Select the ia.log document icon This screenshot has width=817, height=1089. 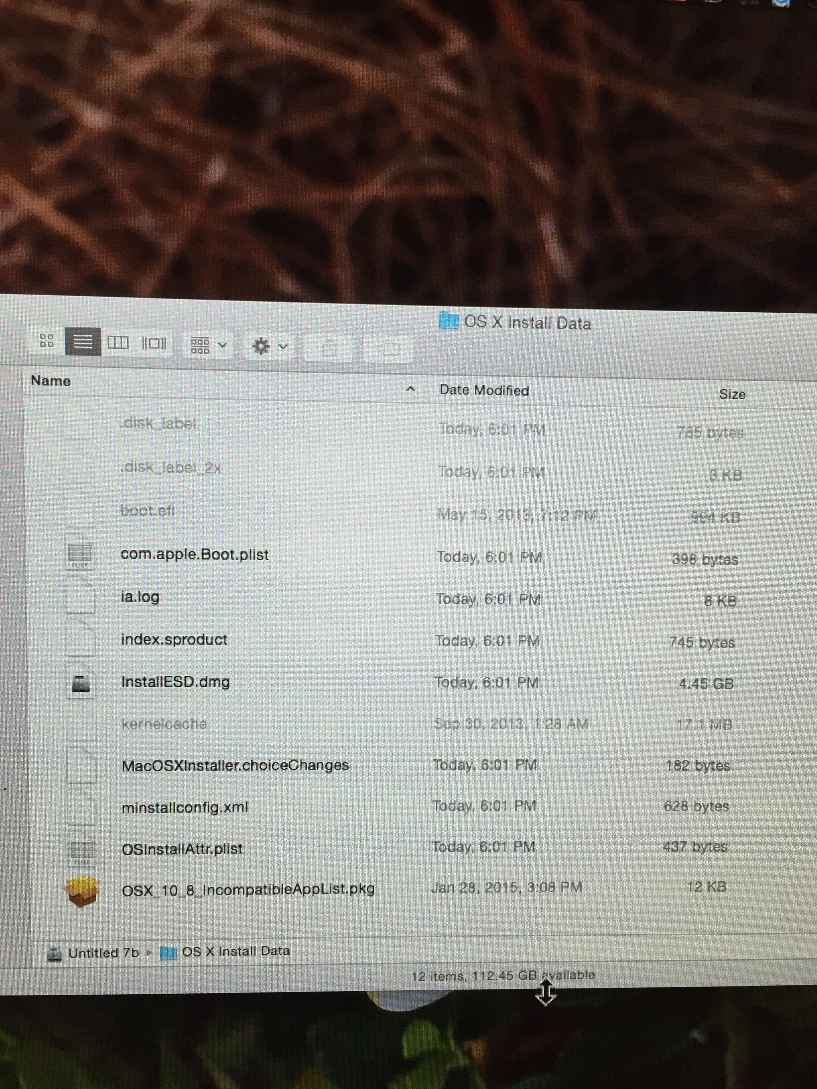pyautogui.click(x=80, y=595)
